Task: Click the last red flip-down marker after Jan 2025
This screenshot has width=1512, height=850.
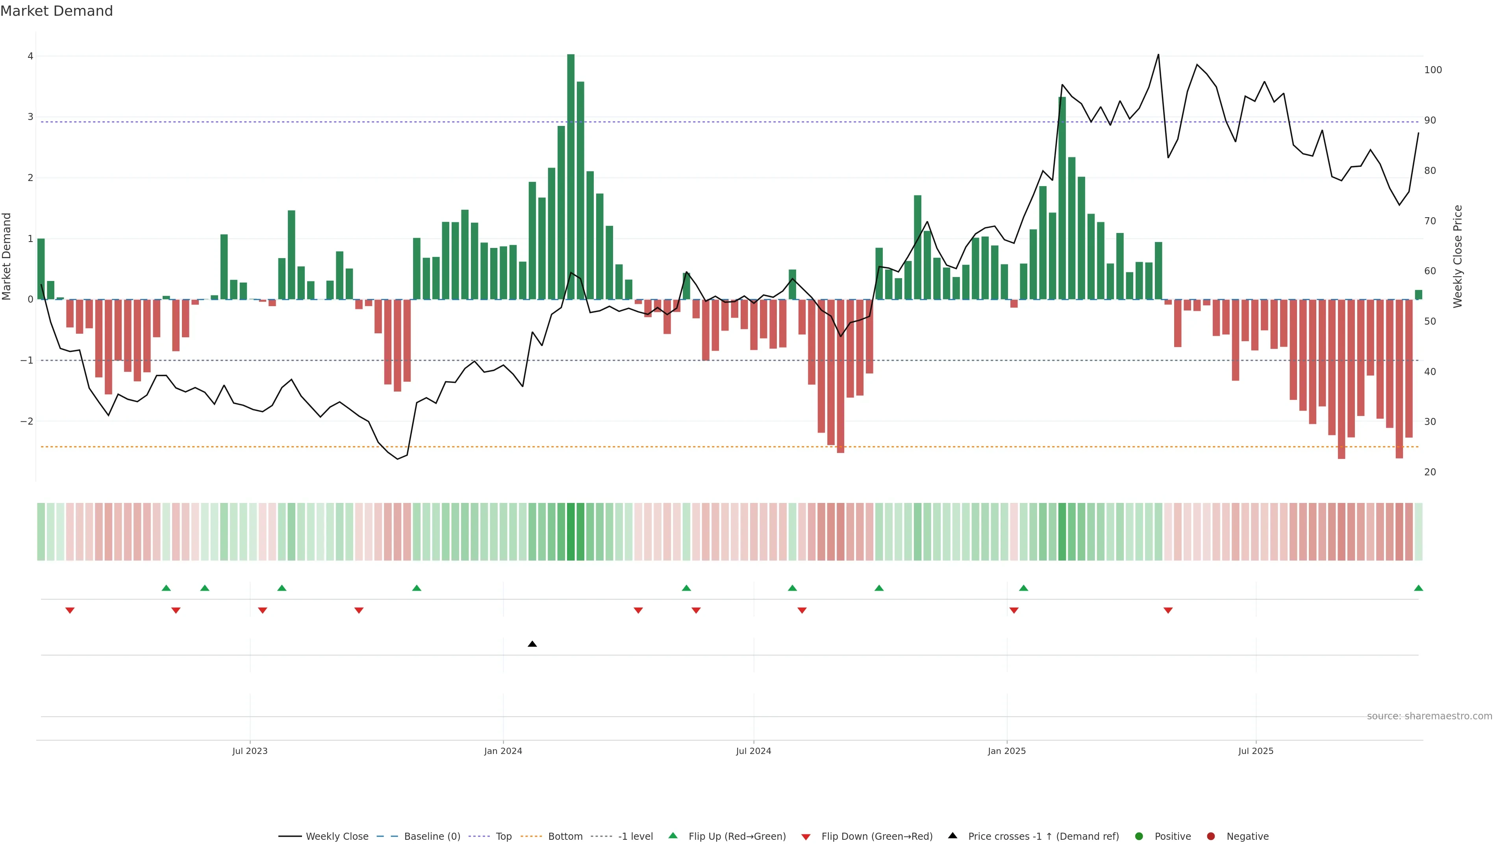Action: coord(1168,611)
